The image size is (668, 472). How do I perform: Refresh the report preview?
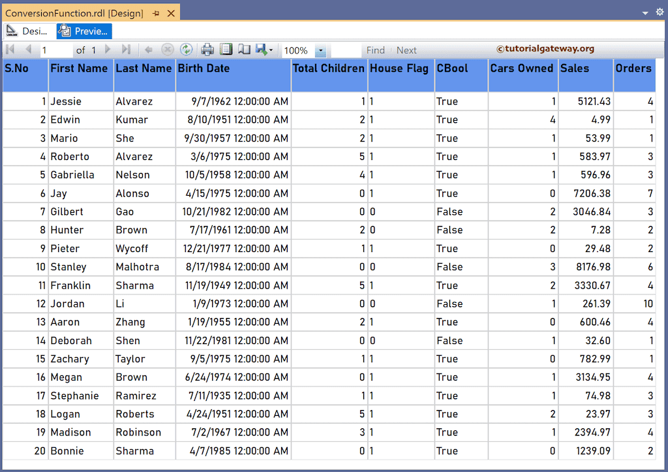(188, 50)
